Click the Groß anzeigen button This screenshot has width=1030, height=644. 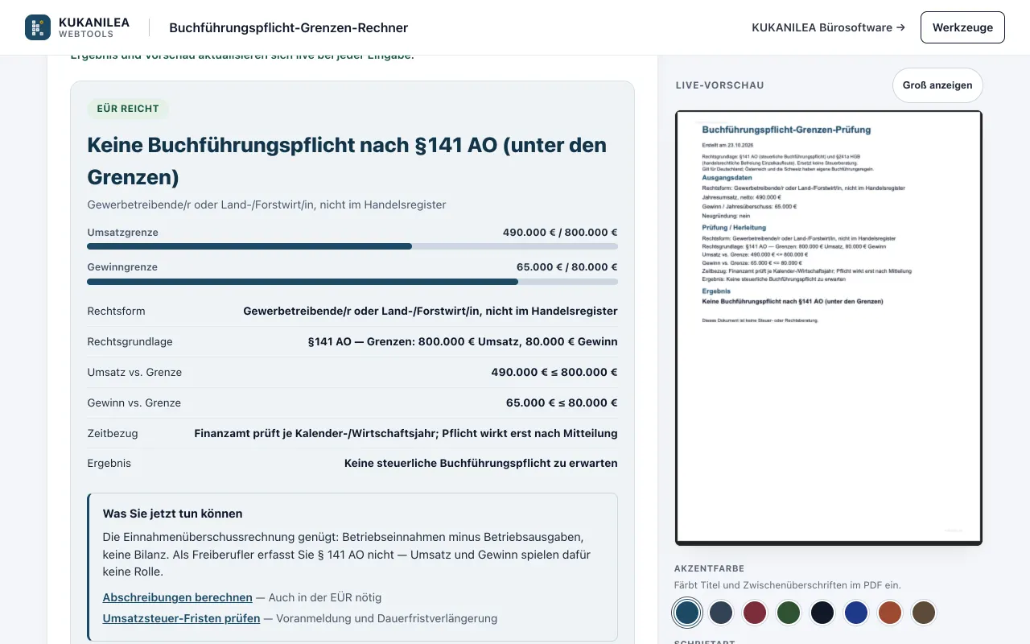click(937, 85)
